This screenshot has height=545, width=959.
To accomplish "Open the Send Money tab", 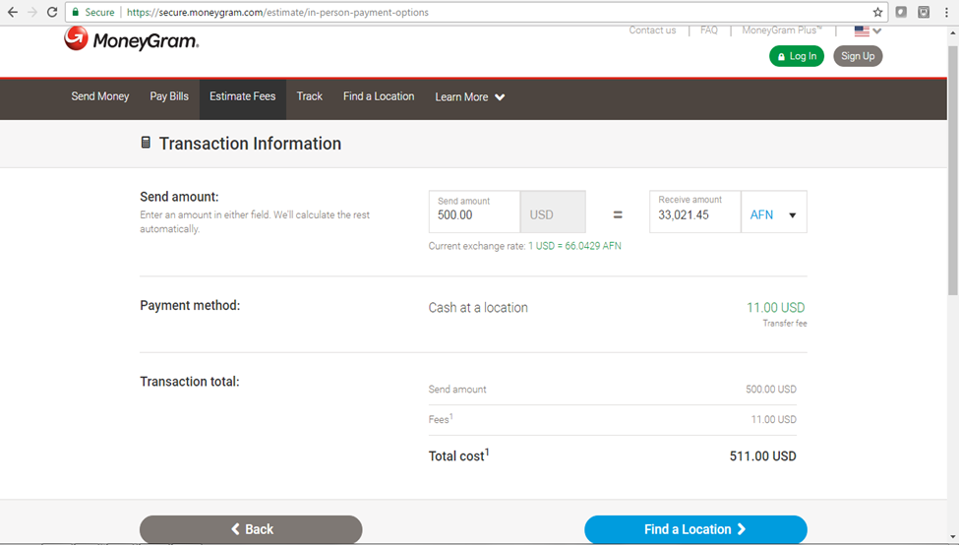I will pos(100,96).
